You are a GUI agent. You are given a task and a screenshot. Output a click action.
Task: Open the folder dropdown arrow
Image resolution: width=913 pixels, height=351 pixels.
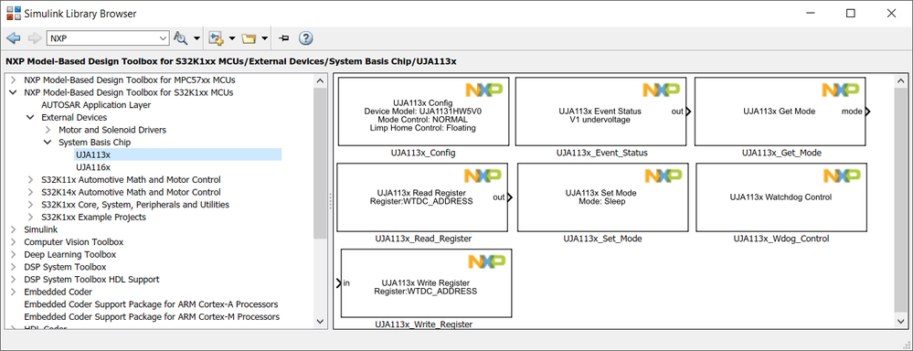pos(264,39)
